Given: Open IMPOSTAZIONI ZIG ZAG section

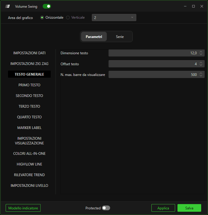Looking at the screenshot, I should (29, 64).
